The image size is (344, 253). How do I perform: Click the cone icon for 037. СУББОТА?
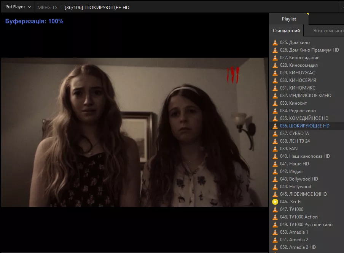click(x=275, y=134)
